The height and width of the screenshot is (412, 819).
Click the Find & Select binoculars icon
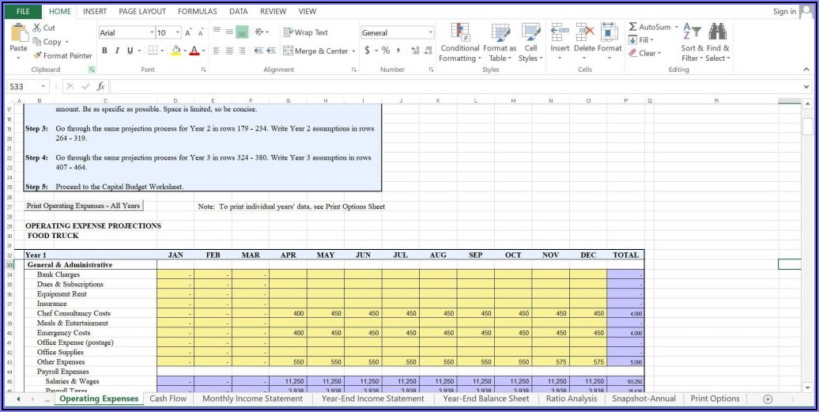coord(717,32)
